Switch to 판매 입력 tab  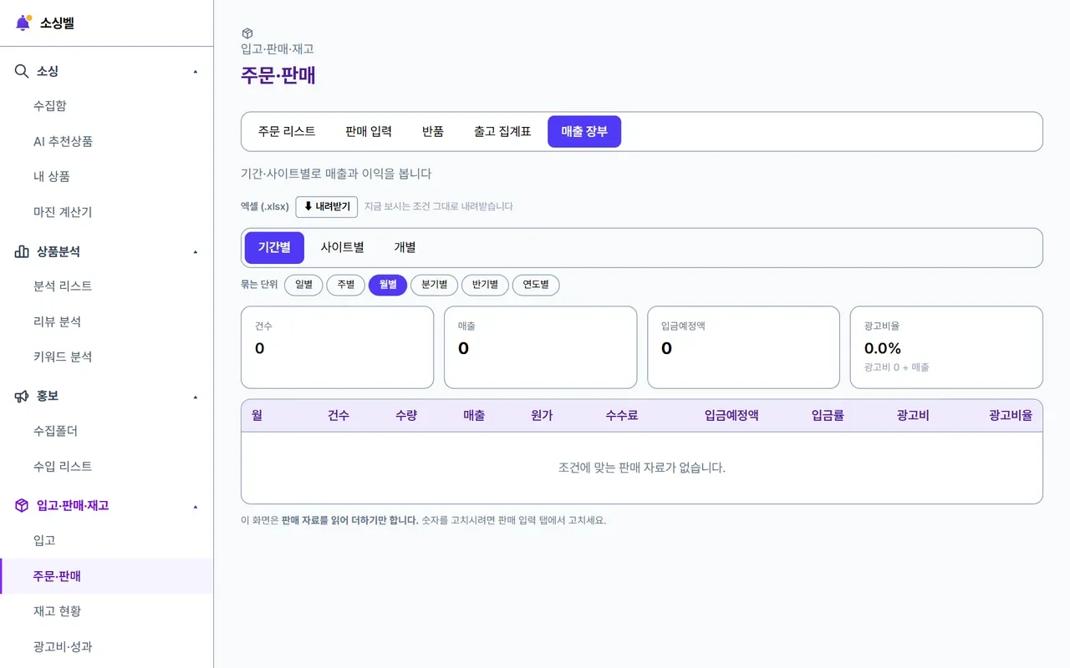369,131
